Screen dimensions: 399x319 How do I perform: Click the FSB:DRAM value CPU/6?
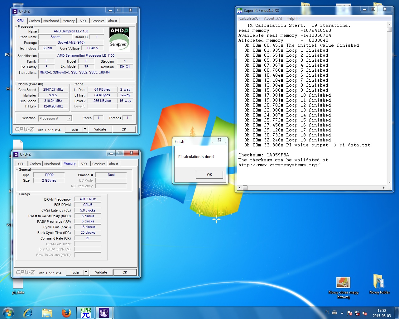pos(88,205)
